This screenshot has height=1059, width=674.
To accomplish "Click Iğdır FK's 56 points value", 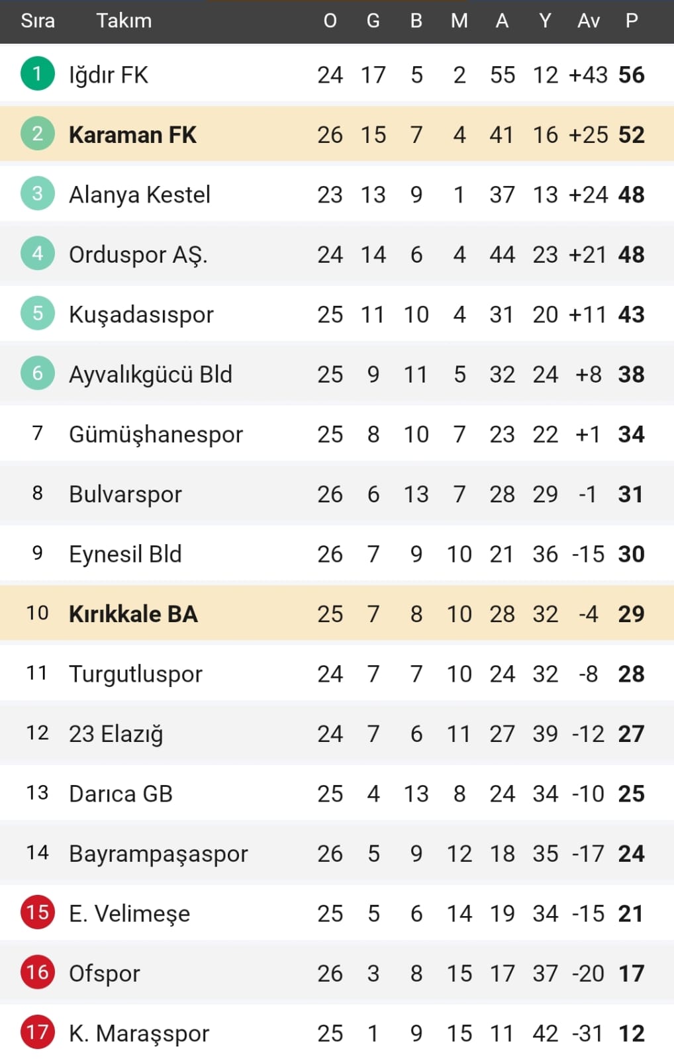I will [x=631, y=75].
